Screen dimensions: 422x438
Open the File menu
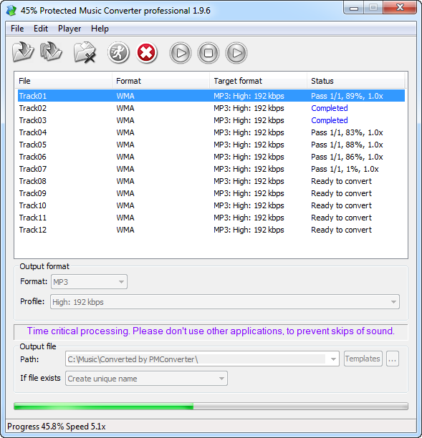pos(17,29)
